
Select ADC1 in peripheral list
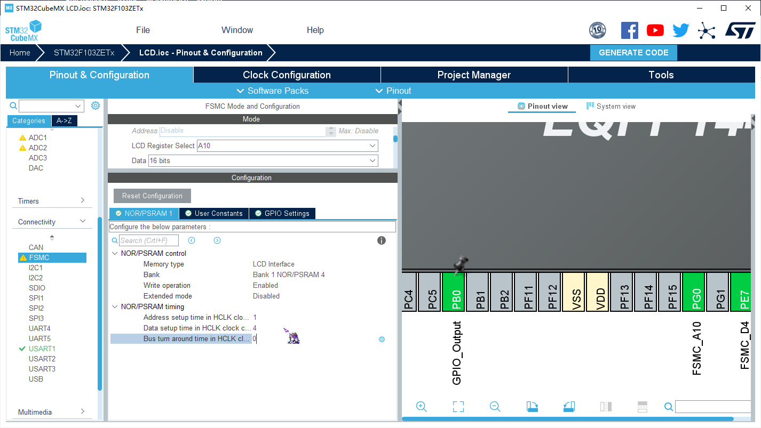click(38, 138)
